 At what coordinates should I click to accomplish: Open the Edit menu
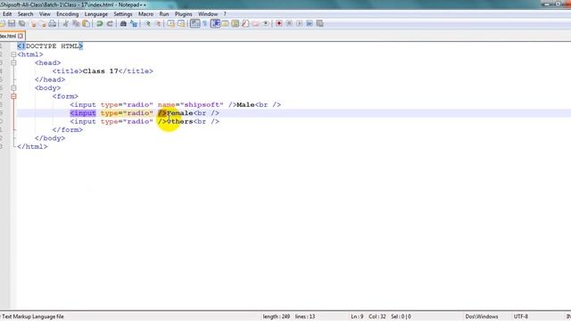(x=7, y=14)
